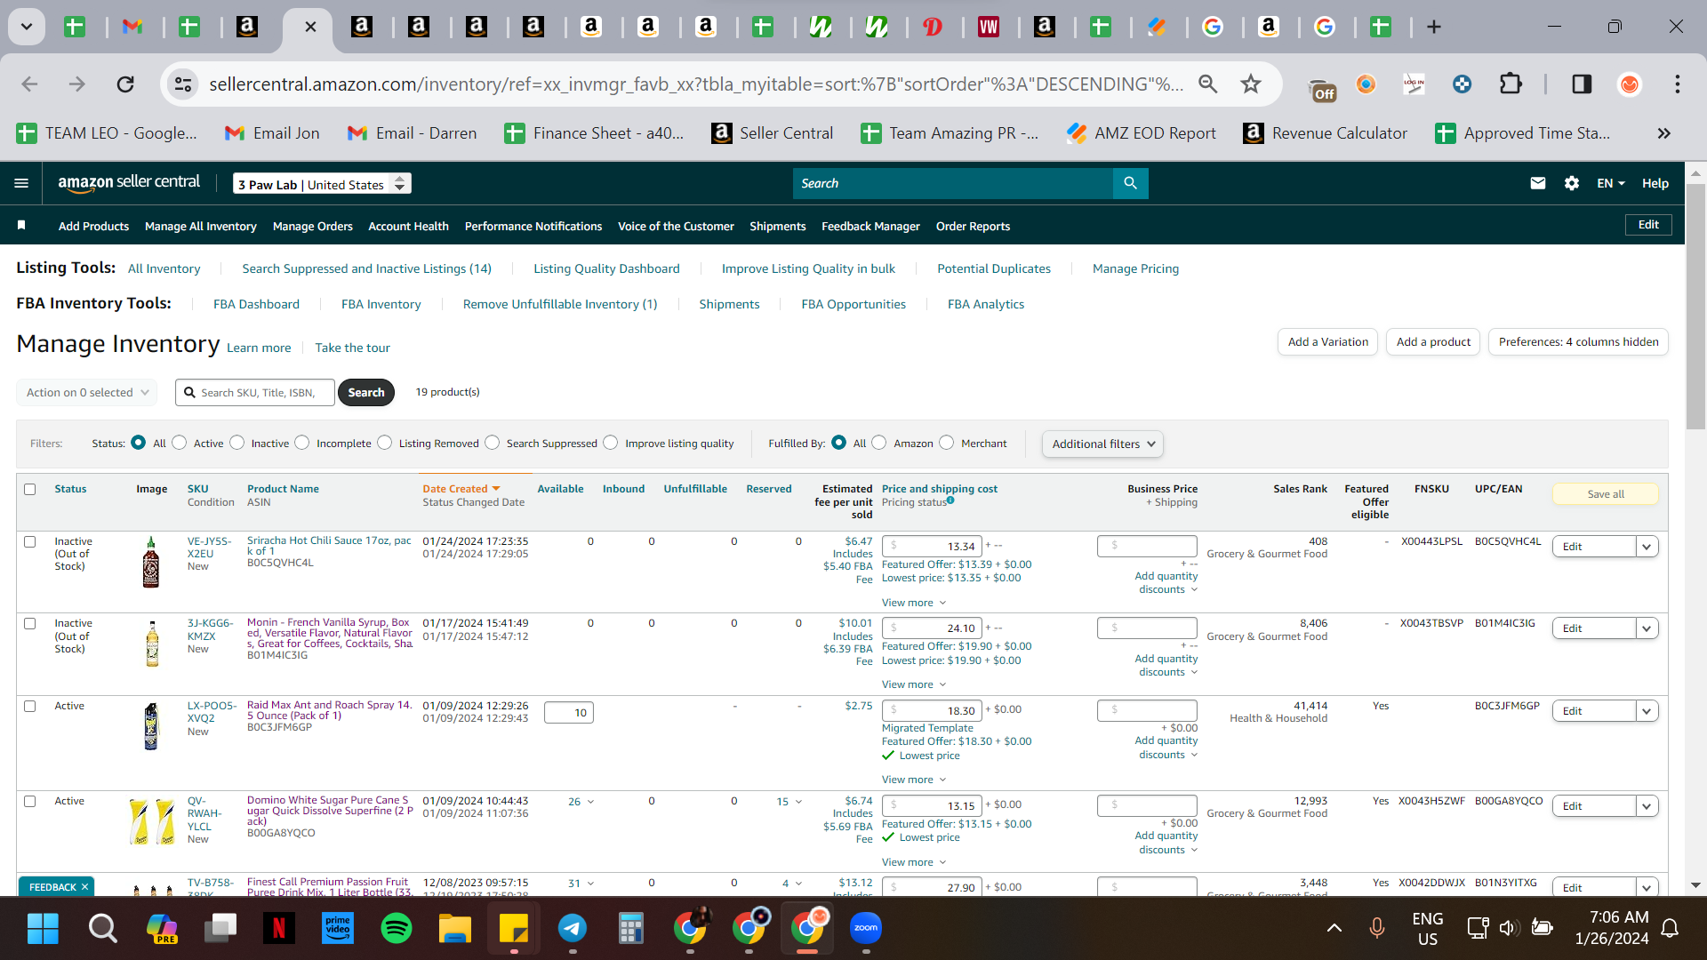Show more bookmarks with the chevron icon
The width and height of the screenshot is (1707, 960).
click(x=1664, y=133)
